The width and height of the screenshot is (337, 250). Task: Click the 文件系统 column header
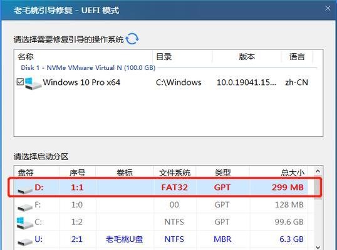[175, 172]
